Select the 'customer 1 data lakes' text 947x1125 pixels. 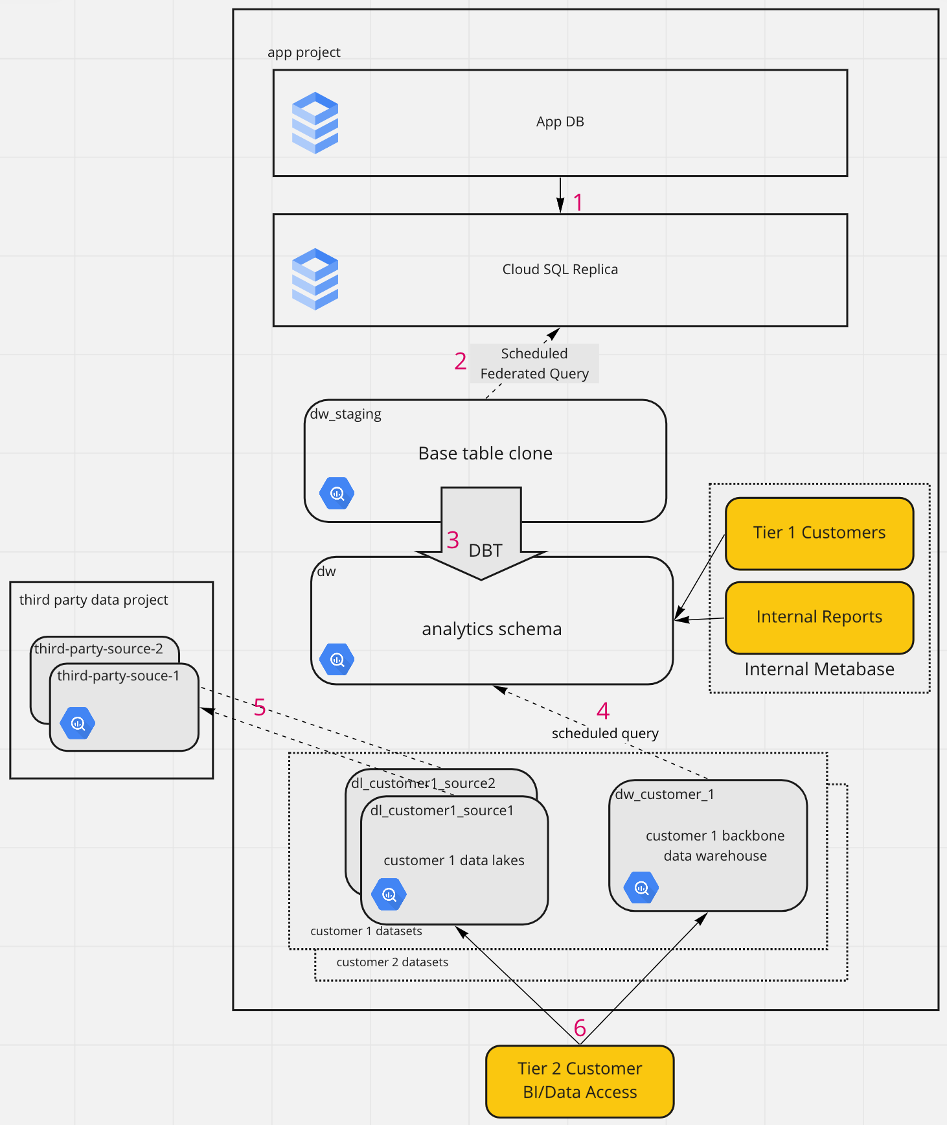454,861
